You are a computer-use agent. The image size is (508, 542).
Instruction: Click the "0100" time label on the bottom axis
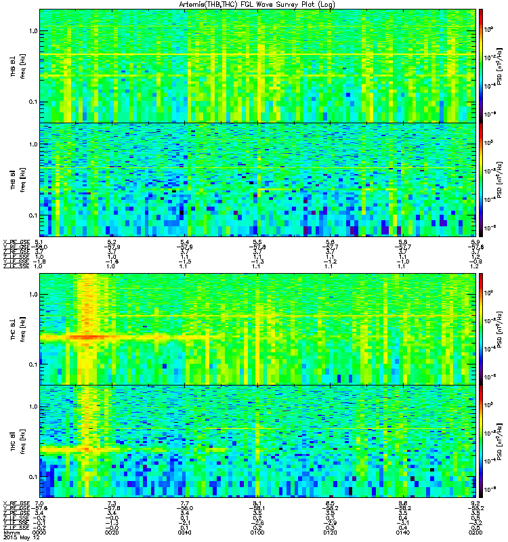coord(257,533)
